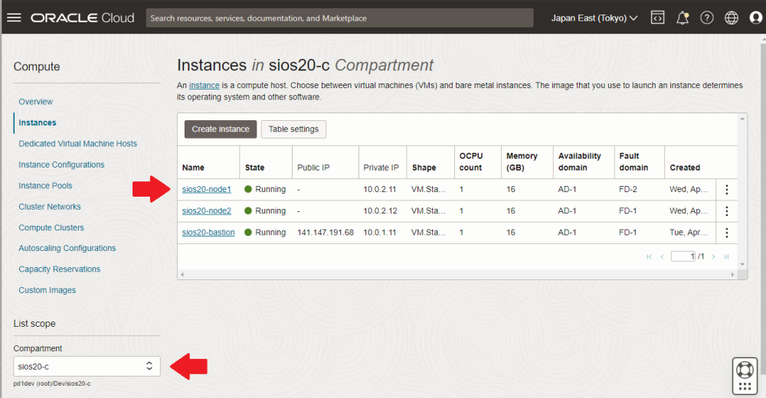Click the Private IP column header
Image resolution: width=766 pixels, height=398 pixels.
click(x=381, y=168)
